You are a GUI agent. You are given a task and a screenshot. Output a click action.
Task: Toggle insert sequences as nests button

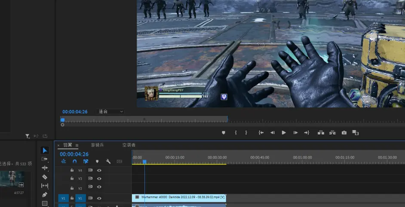click(x=64, y=161)
